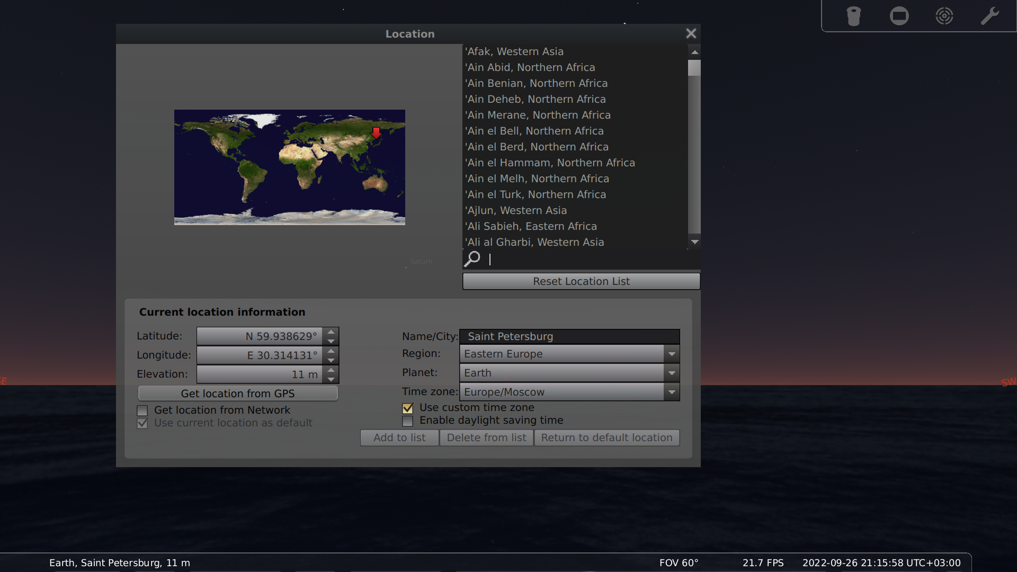Screen dimensions: 1017x572
Task: Choose 'Ain el Turk, Northern Africa' entry
Action: pyautogui.click(x=536, y=194)
